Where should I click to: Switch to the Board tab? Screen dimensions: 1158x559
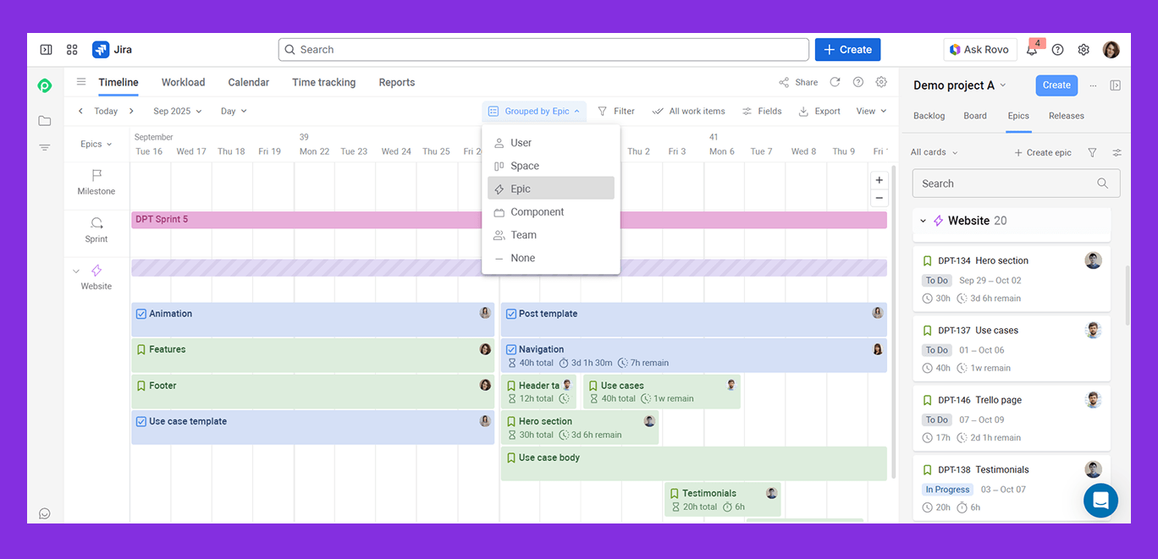click(974, 115)
